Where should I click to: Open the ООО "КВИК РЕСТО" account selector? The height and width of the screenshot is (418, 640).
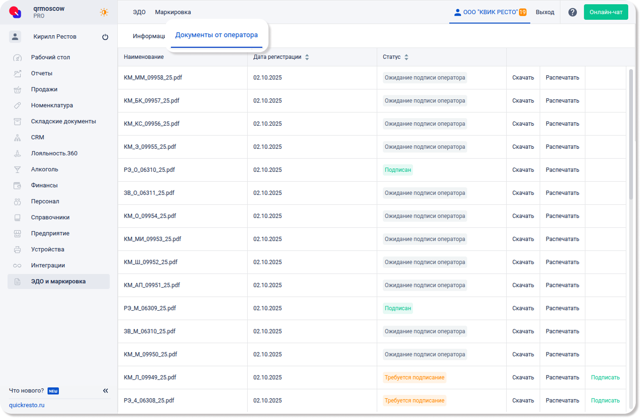click(490, 13)
